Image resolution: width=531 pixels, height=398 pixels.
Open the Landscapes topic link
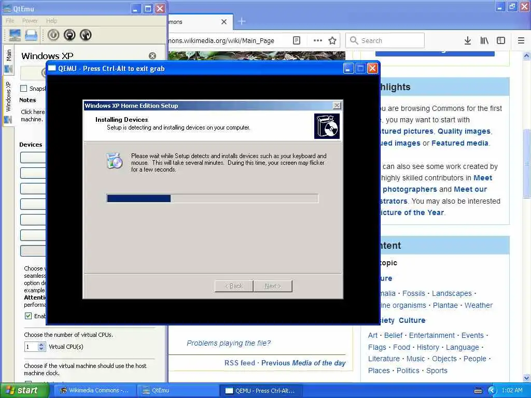[x=452, y=293]
